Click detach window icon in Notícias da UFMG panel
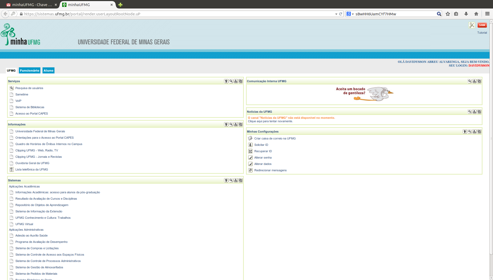The height and width of the screenshot is (280, 493). tap(479, 112)
